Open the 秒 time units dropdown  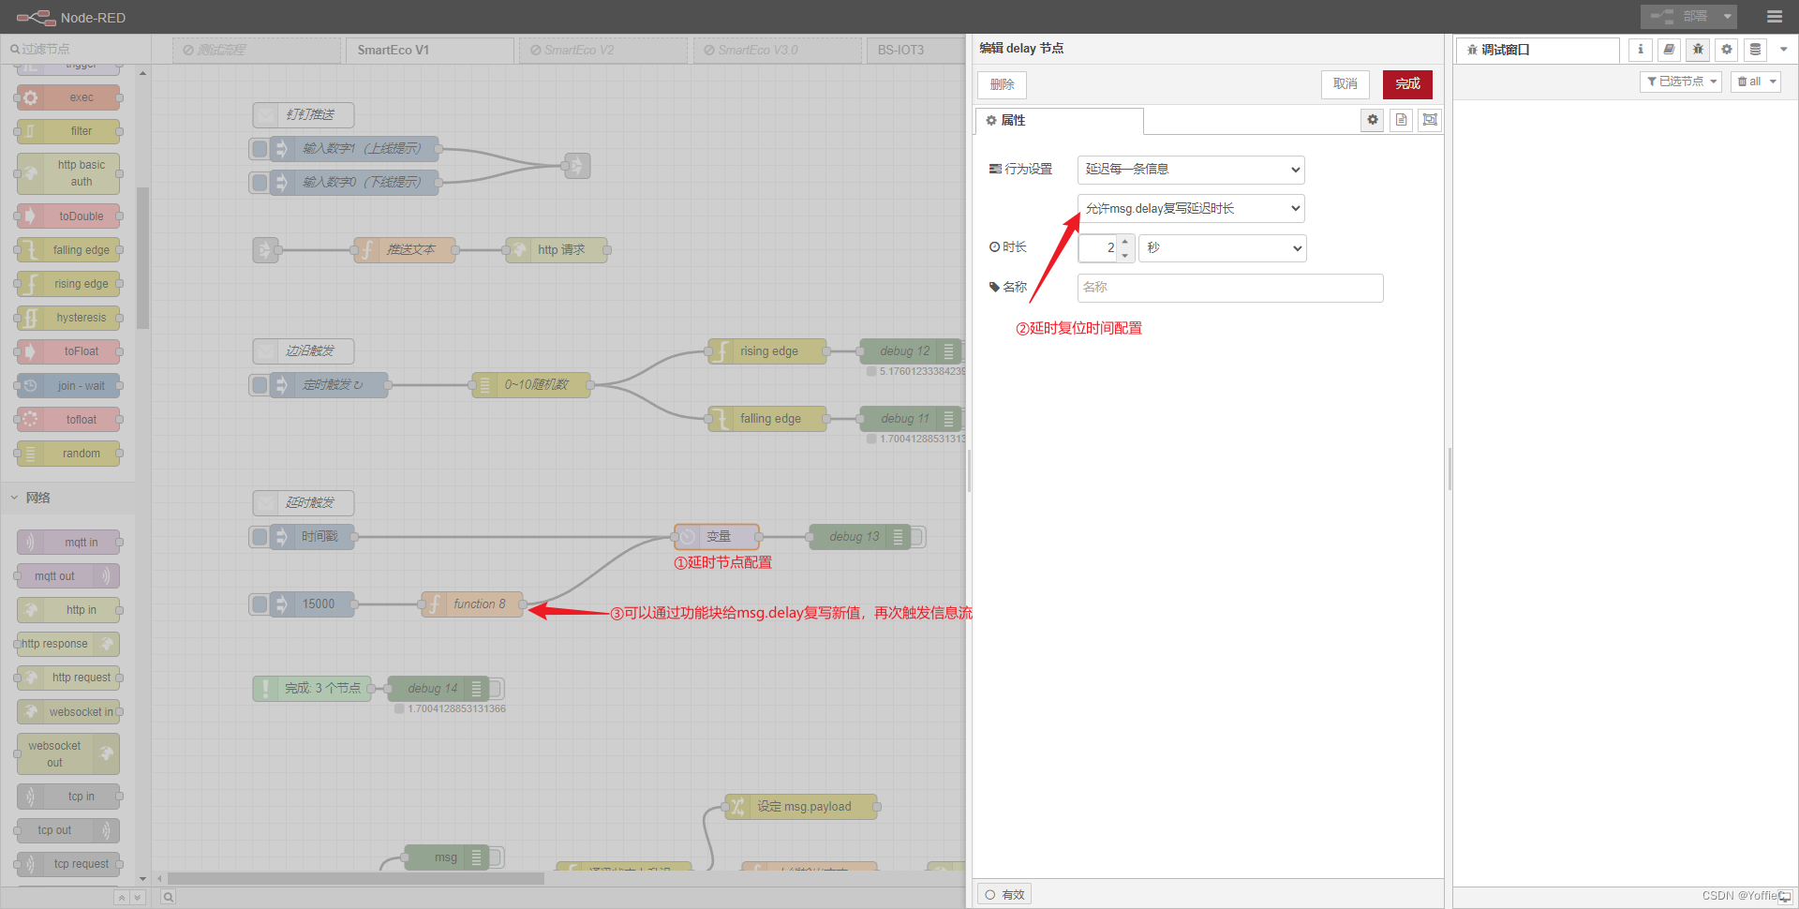[x=1222, y=247]
